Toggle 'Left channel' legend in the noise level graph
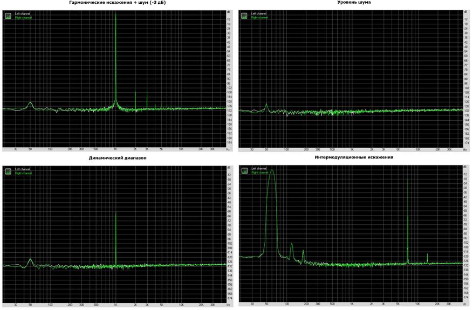473x310 pixels. [x=258, y=13]
